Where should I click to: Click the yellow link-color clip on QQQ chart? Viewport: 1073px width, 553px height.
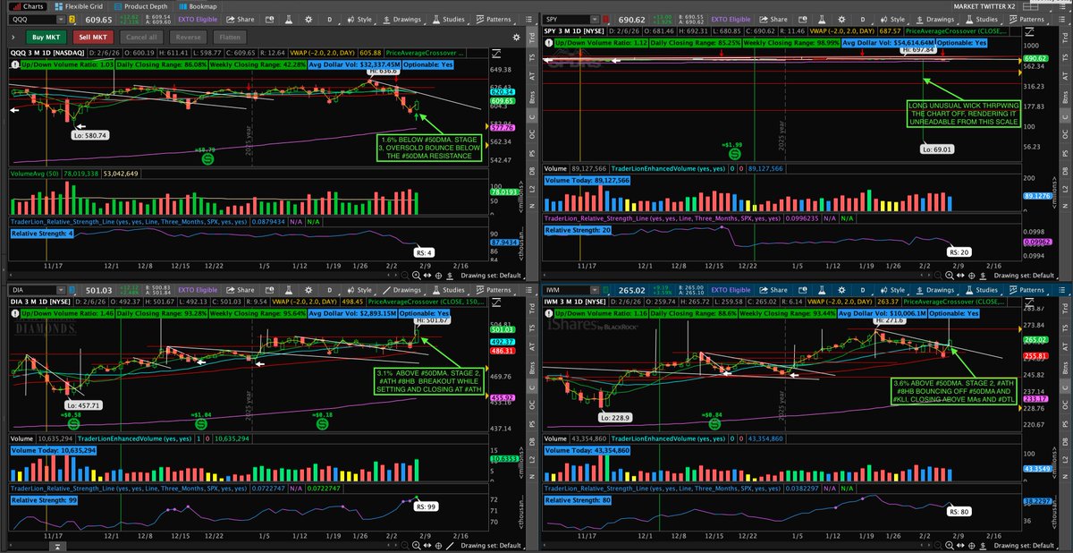point(72,20)
